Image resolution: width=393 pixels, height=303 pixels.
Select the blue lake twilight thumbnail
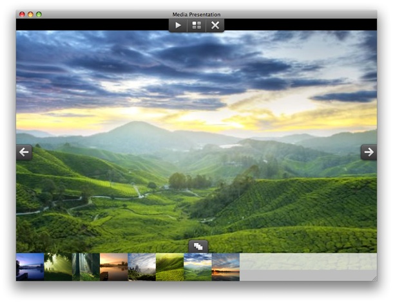tap(30, 267)
